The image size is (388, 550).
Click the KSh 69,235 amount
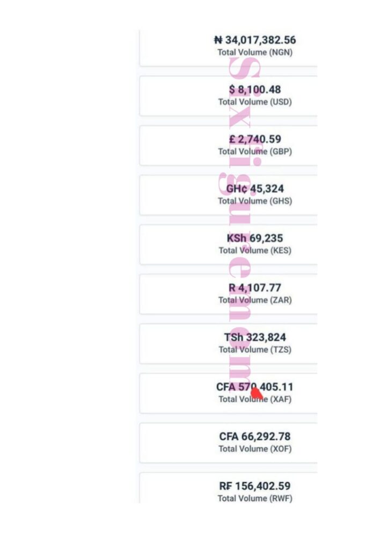(255, 238)
